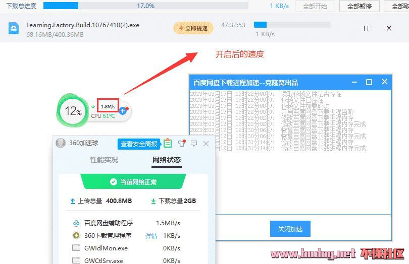Click the 上传总量 400.8MB value
This screenshot has height=264, width=409.
click(x=119, y=201)
